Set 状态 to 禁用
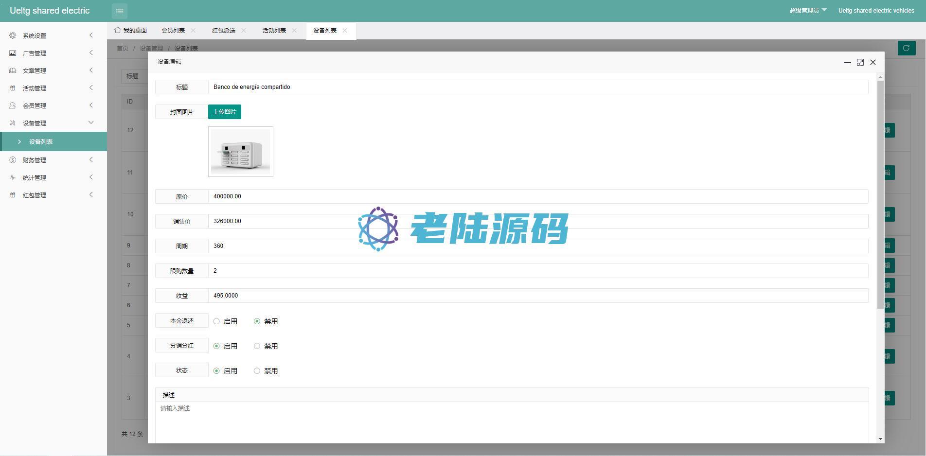The width and height of the screenshot is (926, 456). click(257, 371)
